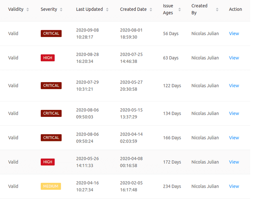Viewport: 254px width, 199px height.
Task: View the 56 Days issue
Action: tap(234, 33)
